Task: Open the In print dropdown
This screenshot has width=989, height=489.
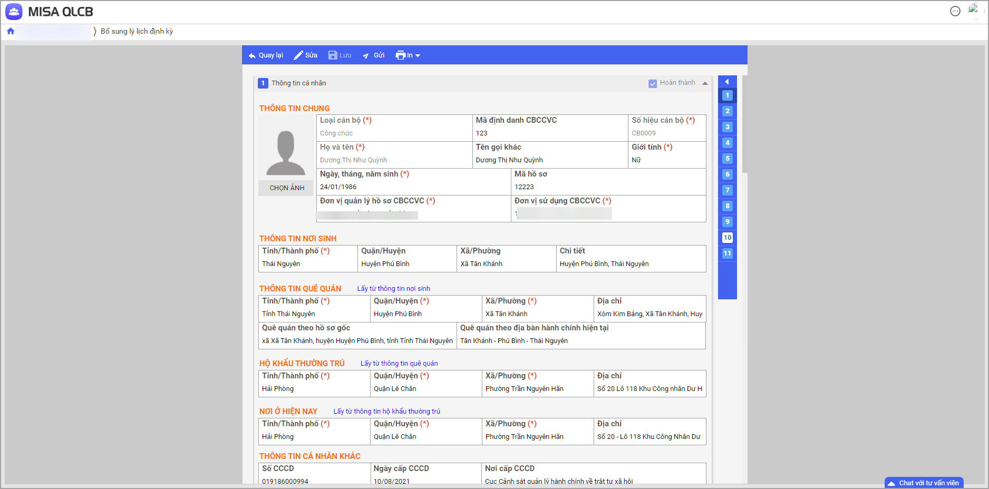Action: tap(408, 55)
